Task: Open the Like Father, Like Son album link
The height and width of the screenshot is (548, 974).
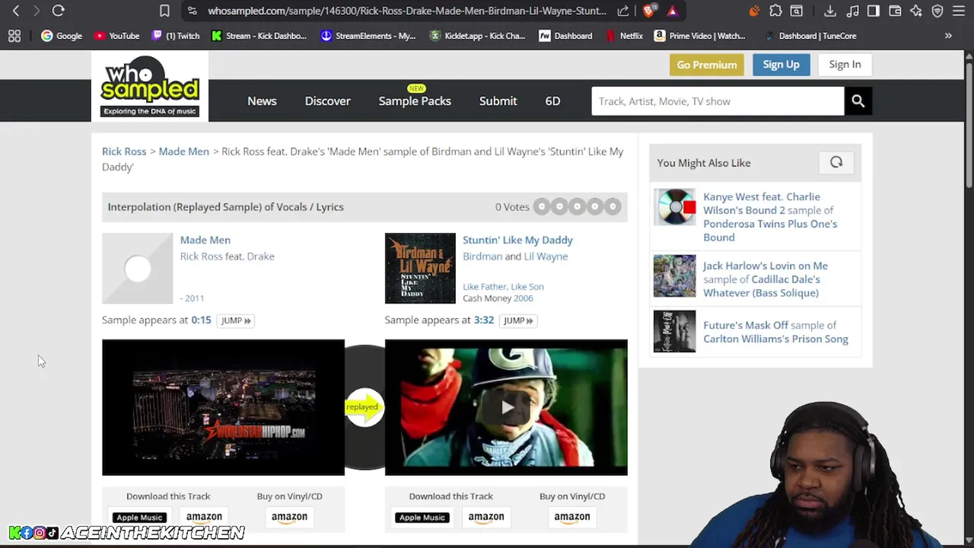Action: 503,286
